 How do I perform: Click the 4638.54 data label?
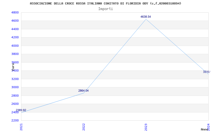coord(146,17)
